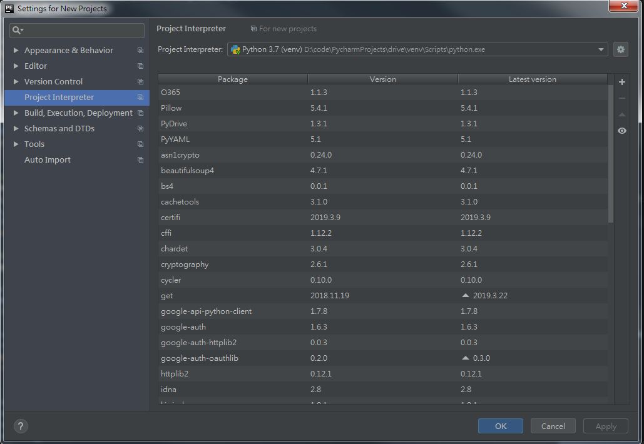Expand the Appearance & Behavior section
The height and width of the screenshot is (444, 644).
coord(16,50)
